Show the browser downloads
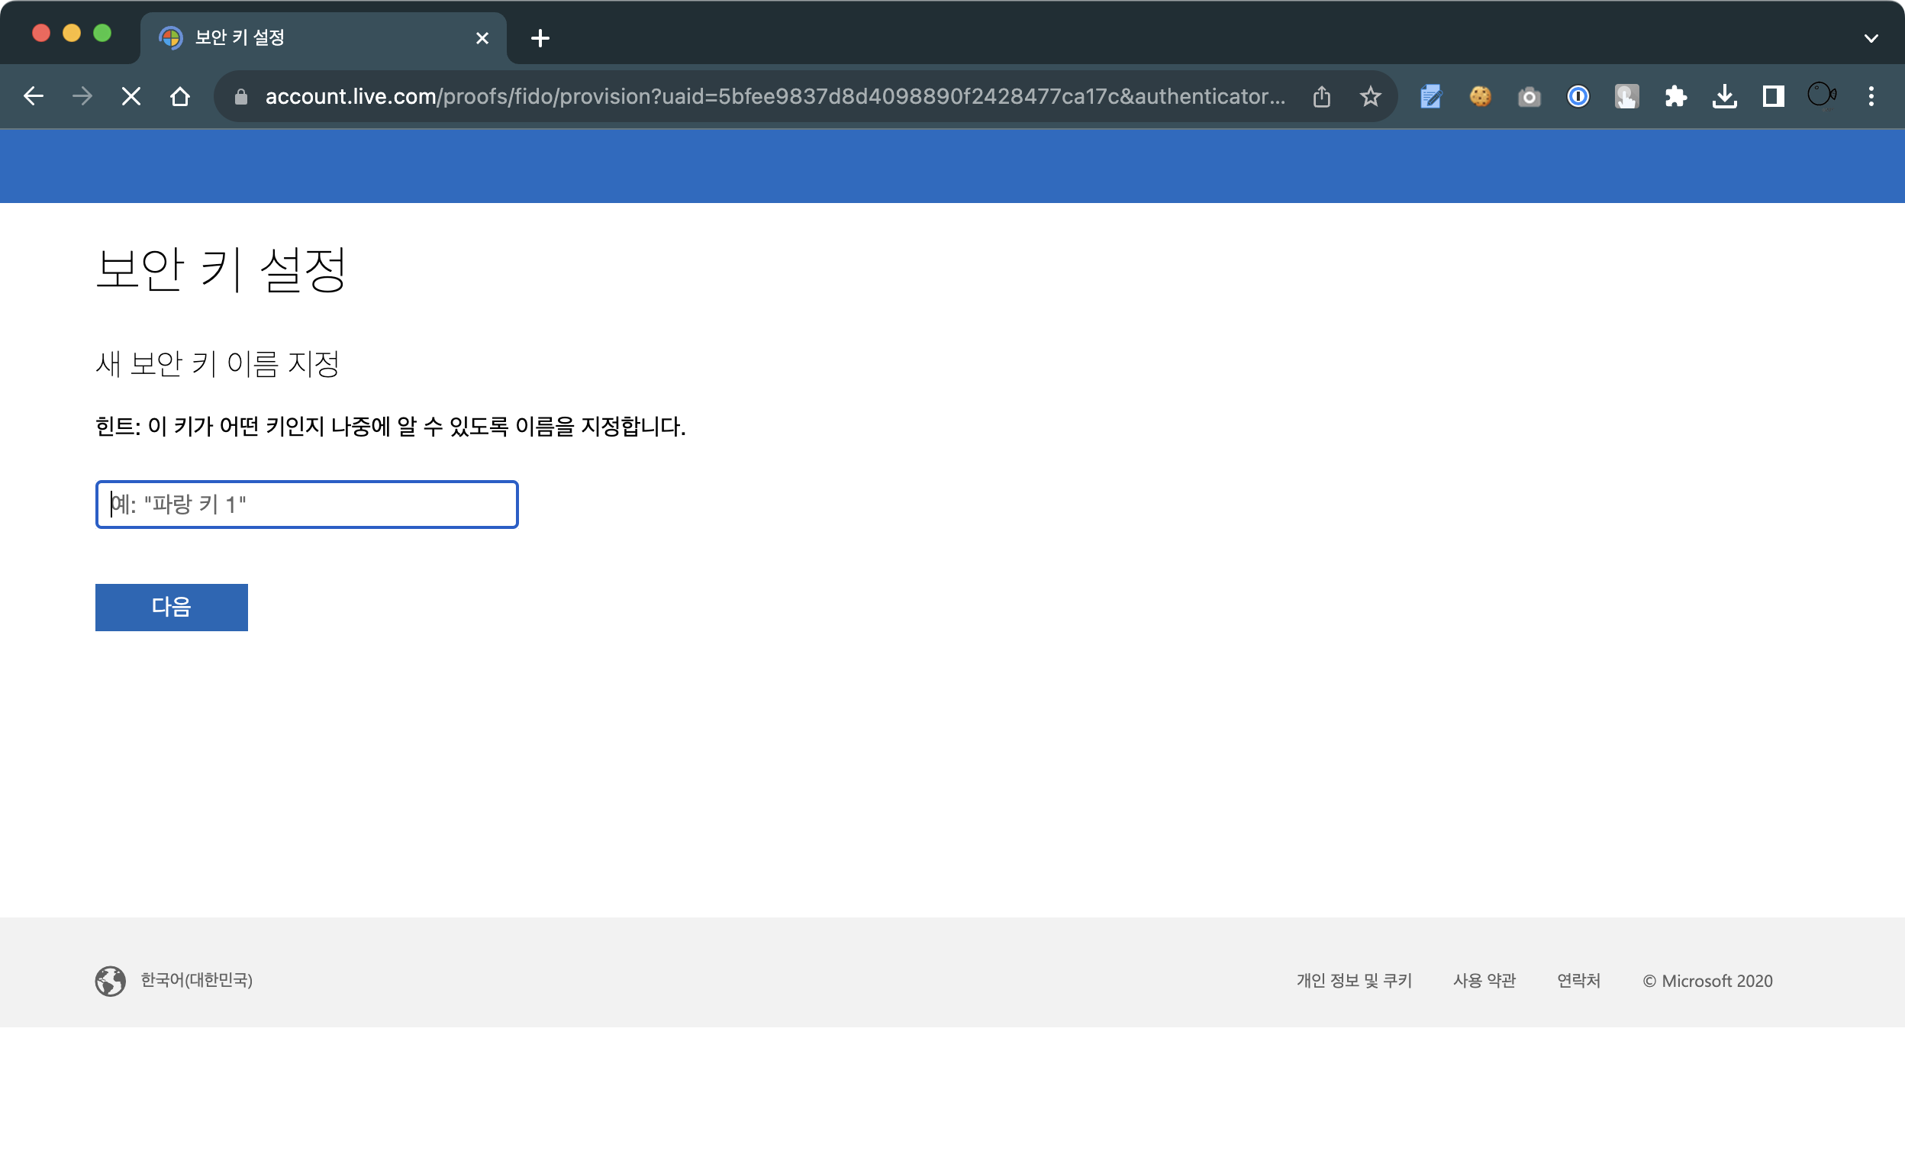The image size is (1905, 1151). point(1724,96)
